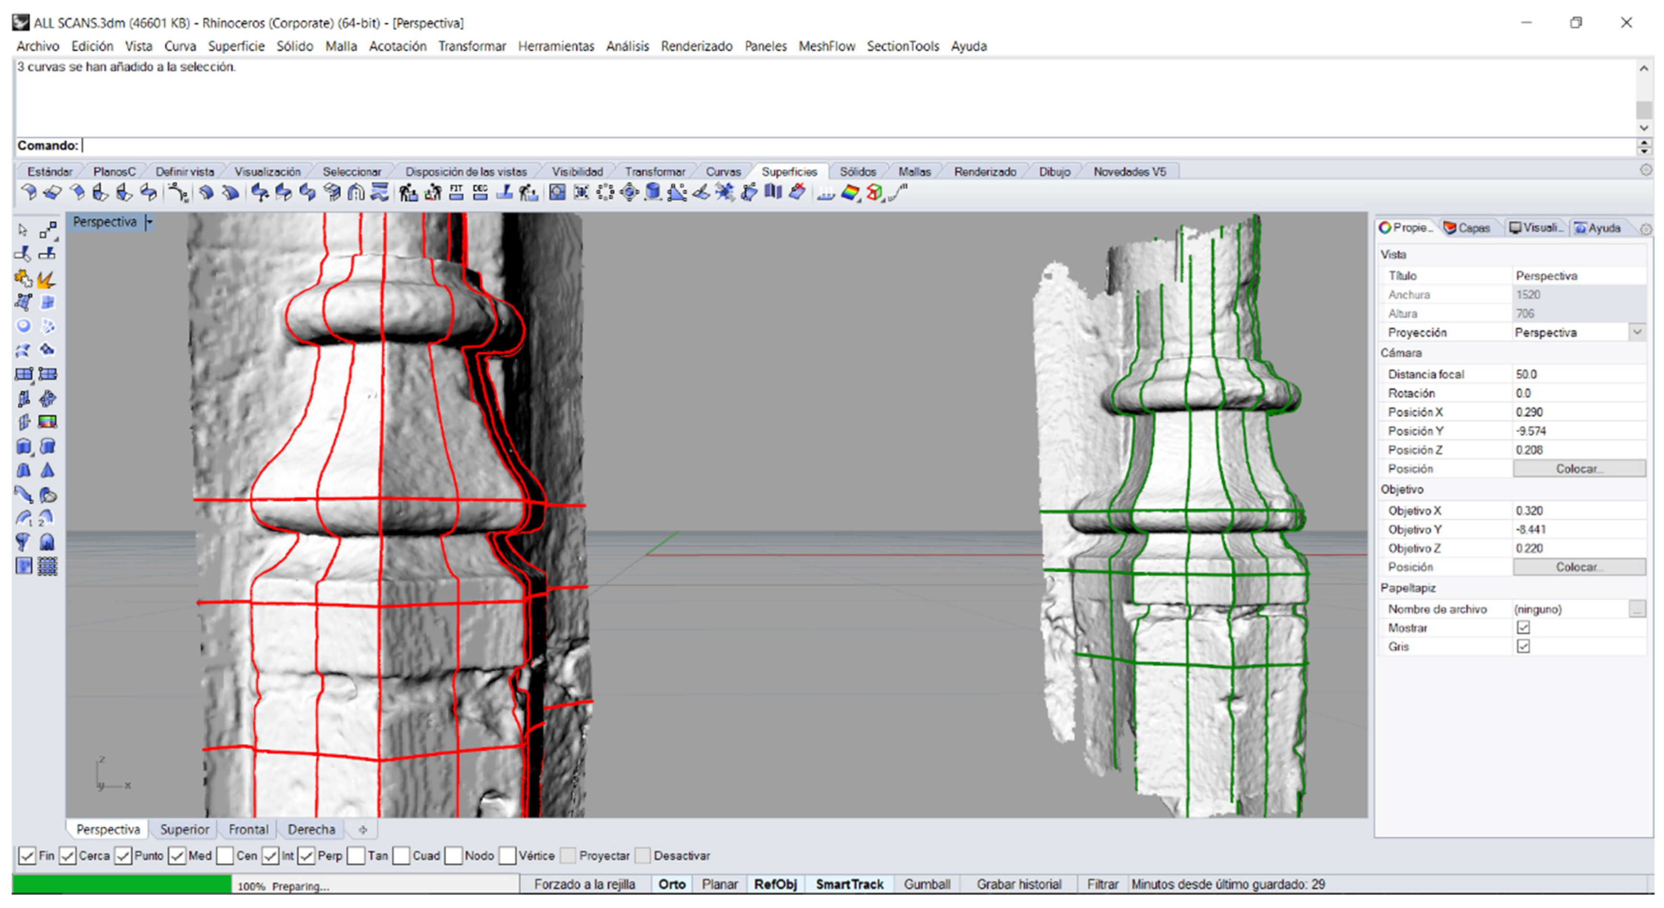Click the toolbar options gear icon
The image size is (1664, 908).
pyautogui.click(x=1645, y=170)
